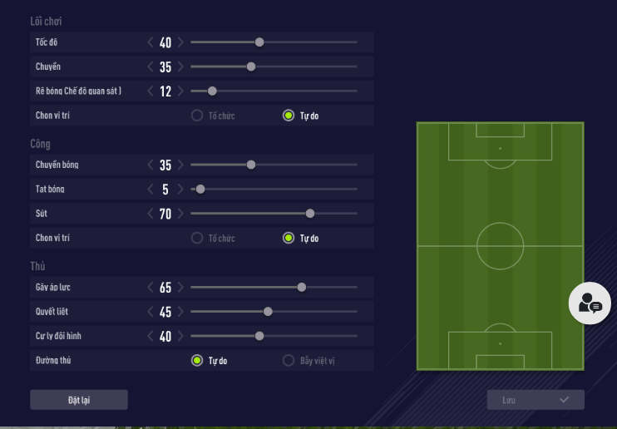The height and width of the screenshot is (429, 617).
Task: Decrease Tốc độ value with left arrow
Action: pyautogui.click(x=151, y=42)
